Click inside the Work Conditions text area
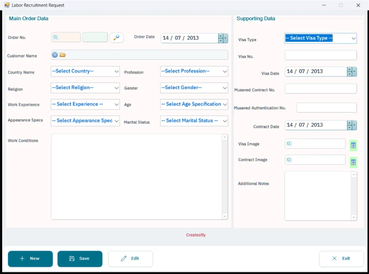 (x=136, y=177)
